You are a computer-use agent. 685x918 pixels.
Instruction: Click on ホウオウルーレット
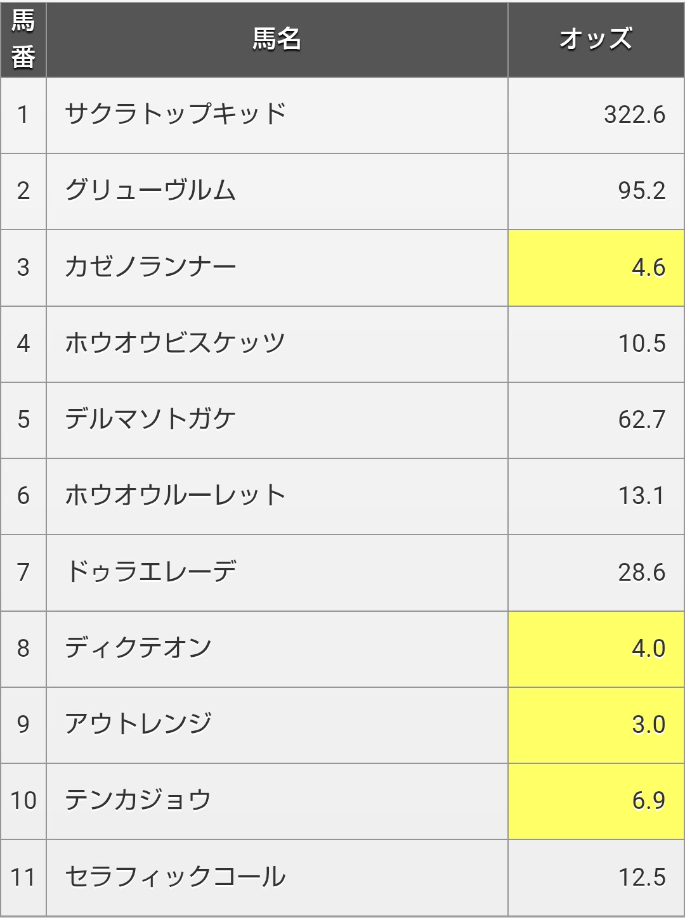click(x=175, y=495)
